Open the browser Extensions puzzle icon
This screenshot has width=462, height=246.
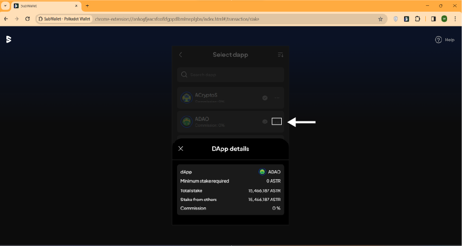pyautogui.click(x=417, y=19)
